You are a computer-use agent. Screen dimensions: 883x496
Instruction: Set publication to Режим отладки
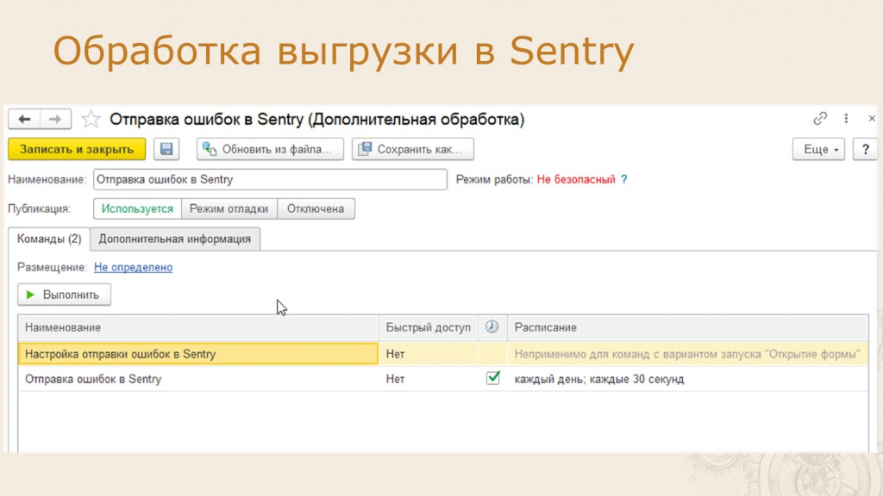(229, 208)
